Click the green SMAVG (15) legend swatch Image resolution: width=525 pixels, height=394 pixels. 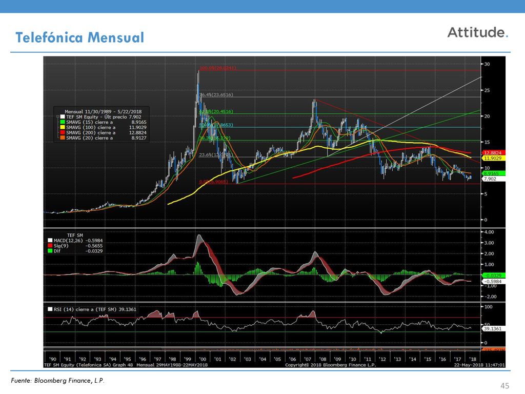tap(62, 122)
